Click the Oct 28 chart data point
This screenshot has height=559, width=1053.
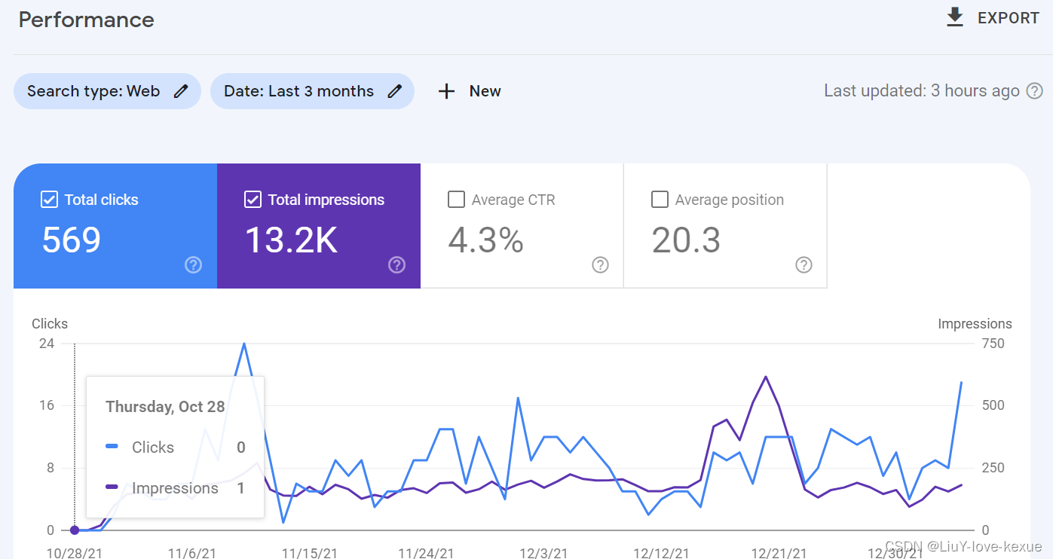[x=74, y=530]
